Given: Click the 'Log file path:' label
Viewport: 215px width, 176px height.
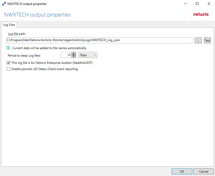Looking at the screenshot, I should [17, 34].
